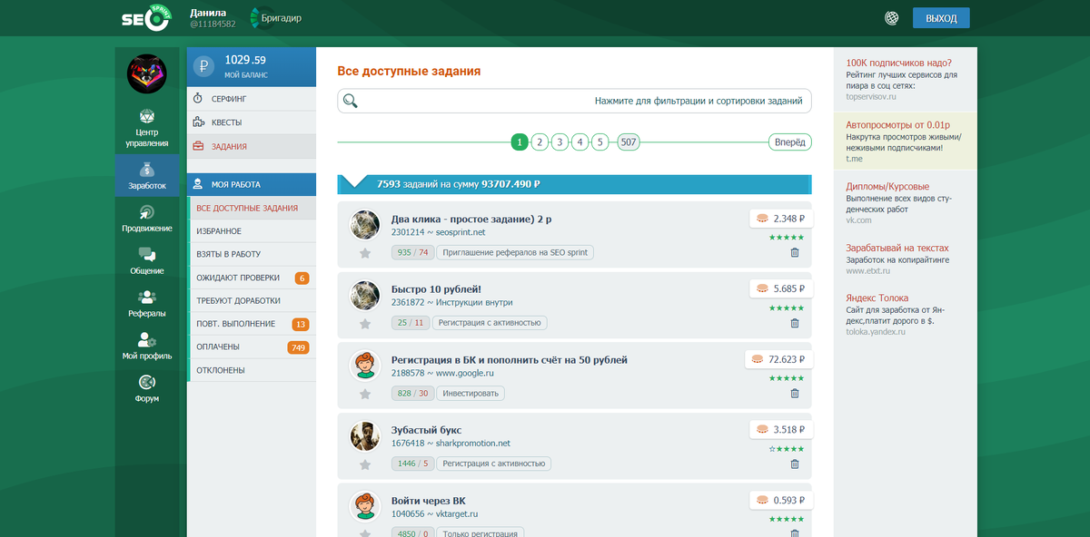Open ad Дипломы/Курсовые
Viewport: 1090px width, 537px height.
coord(887,187)
